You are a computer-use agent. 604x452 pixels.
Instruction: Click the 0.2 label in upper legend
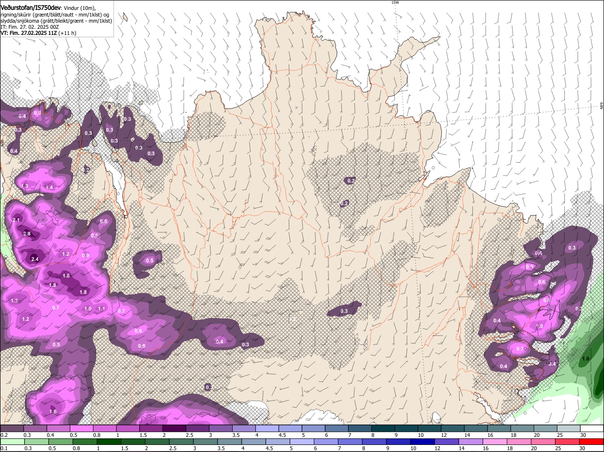4,435
